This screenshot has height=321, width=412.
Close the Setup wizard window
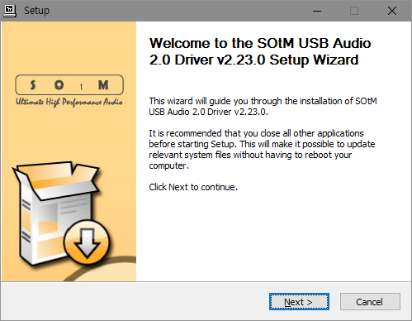tap(392, 11)
